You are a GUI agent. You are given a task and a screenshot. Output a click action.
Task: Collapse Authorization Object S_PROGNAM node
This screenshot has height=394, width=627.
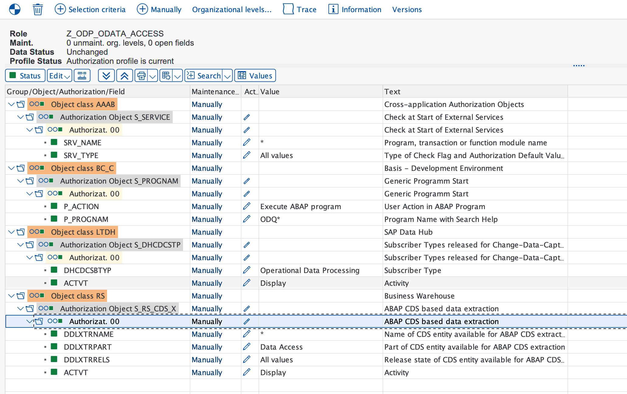click(x=20, y=181)
